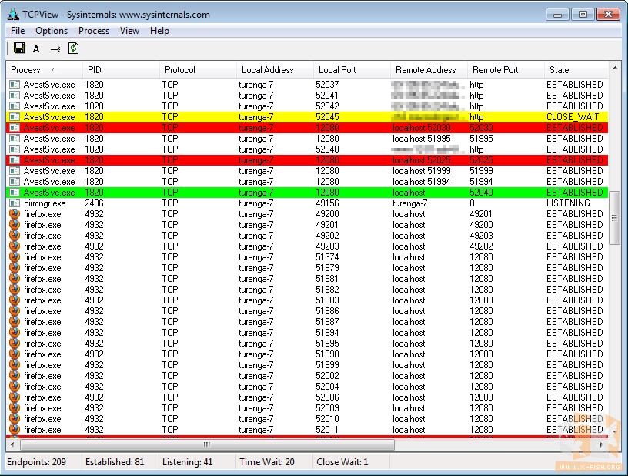
Task: Maximize the TCPView window
Action: pyautogui.click(x=583, y=15)
